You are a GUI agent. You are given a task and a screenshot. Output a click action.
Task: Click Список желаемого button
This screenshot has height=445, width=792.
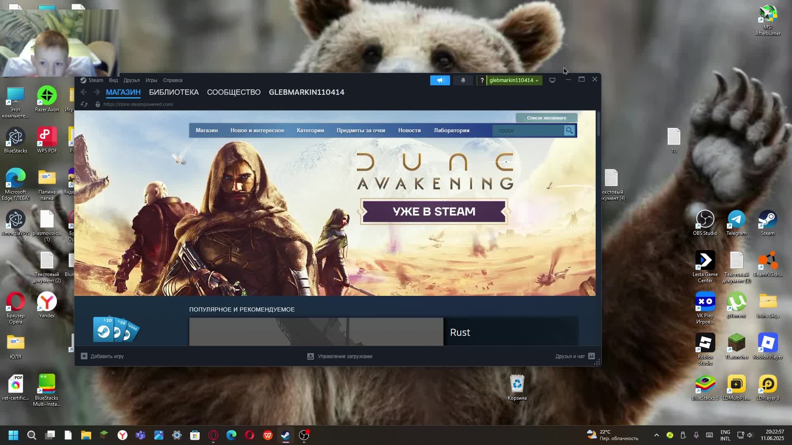click(x=546, y=118)
